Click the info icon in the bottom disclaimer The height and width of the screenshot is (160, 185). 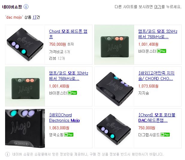coord(7,154)
